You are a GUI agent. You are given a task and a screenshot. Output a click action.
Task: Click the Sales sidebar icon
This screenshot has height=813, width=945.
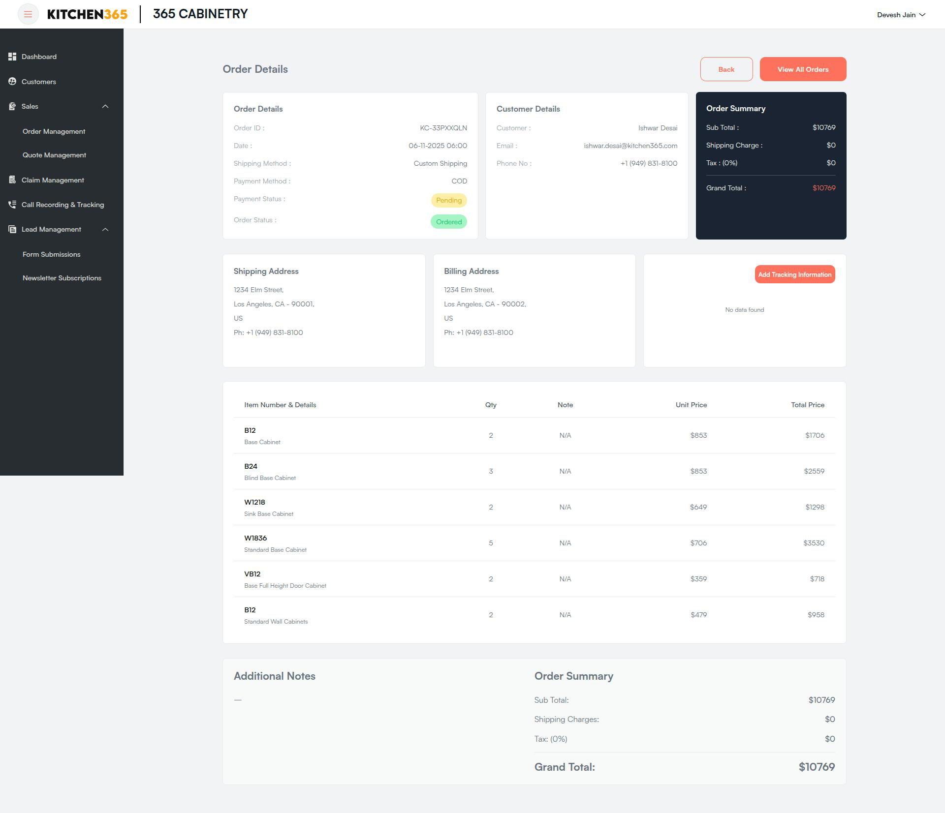click(x=12, y=106)
